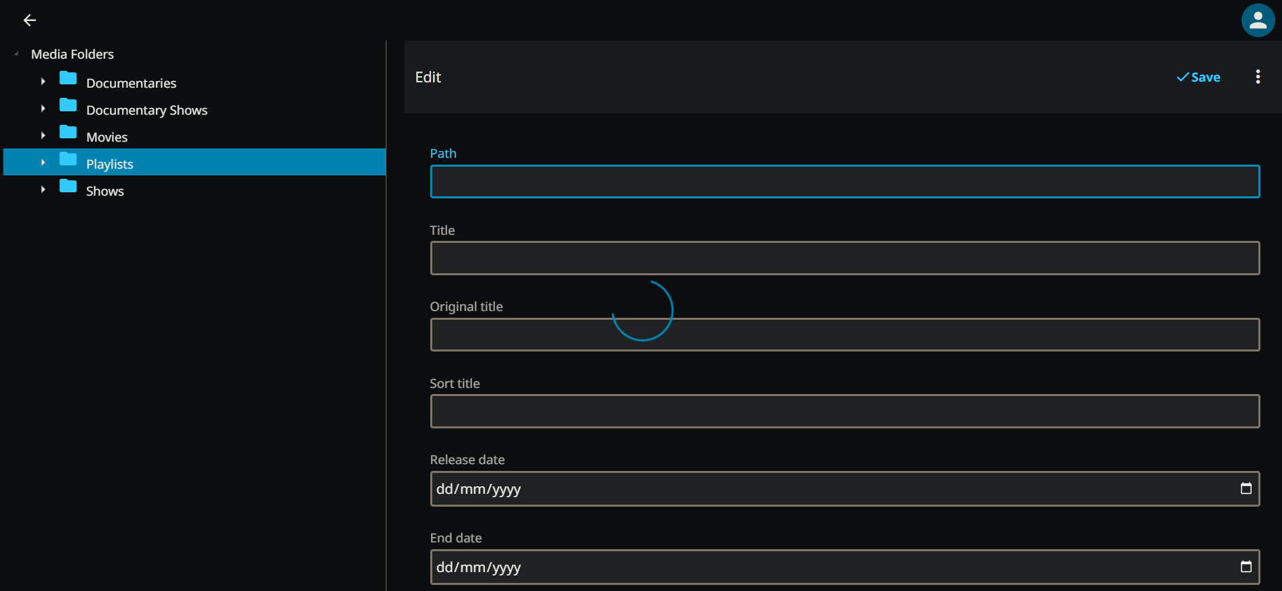Click the Documentaries folder icon
This screenshot has height=591, width=1282.
point(68,78)
